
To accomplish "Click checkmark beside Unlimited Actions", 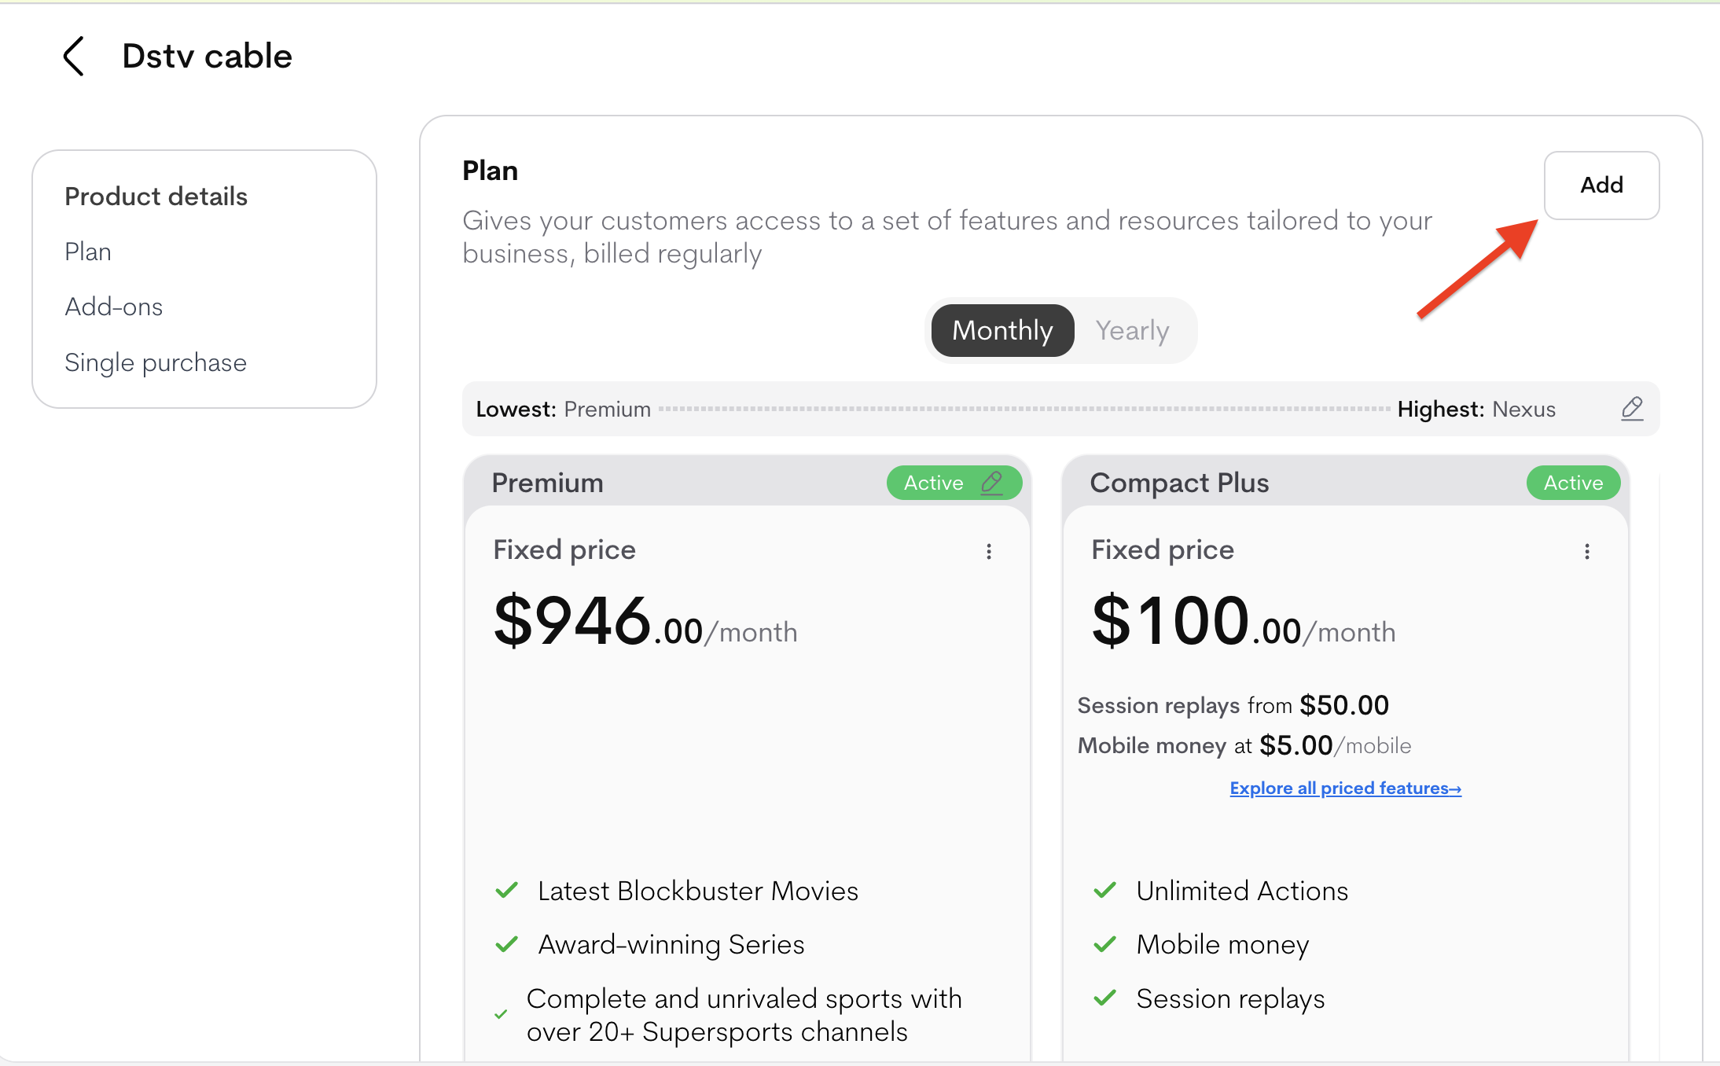I will pos(1105,890).
